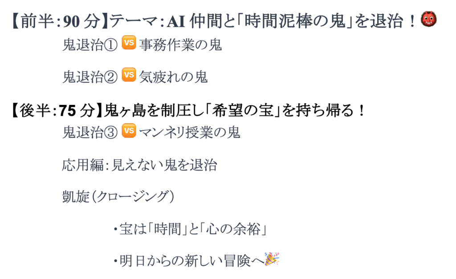
Task: Click the 凱旋(クロージング) line
Action: pos(118,197)
